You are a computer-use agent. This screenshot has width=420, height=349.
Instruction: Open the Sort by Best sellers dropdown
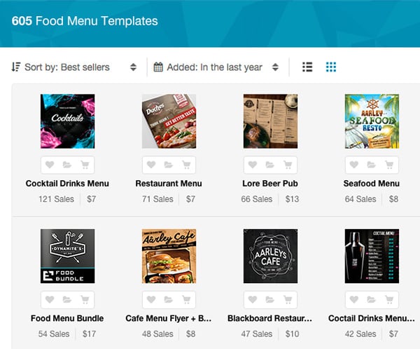[x=74, y=67]
